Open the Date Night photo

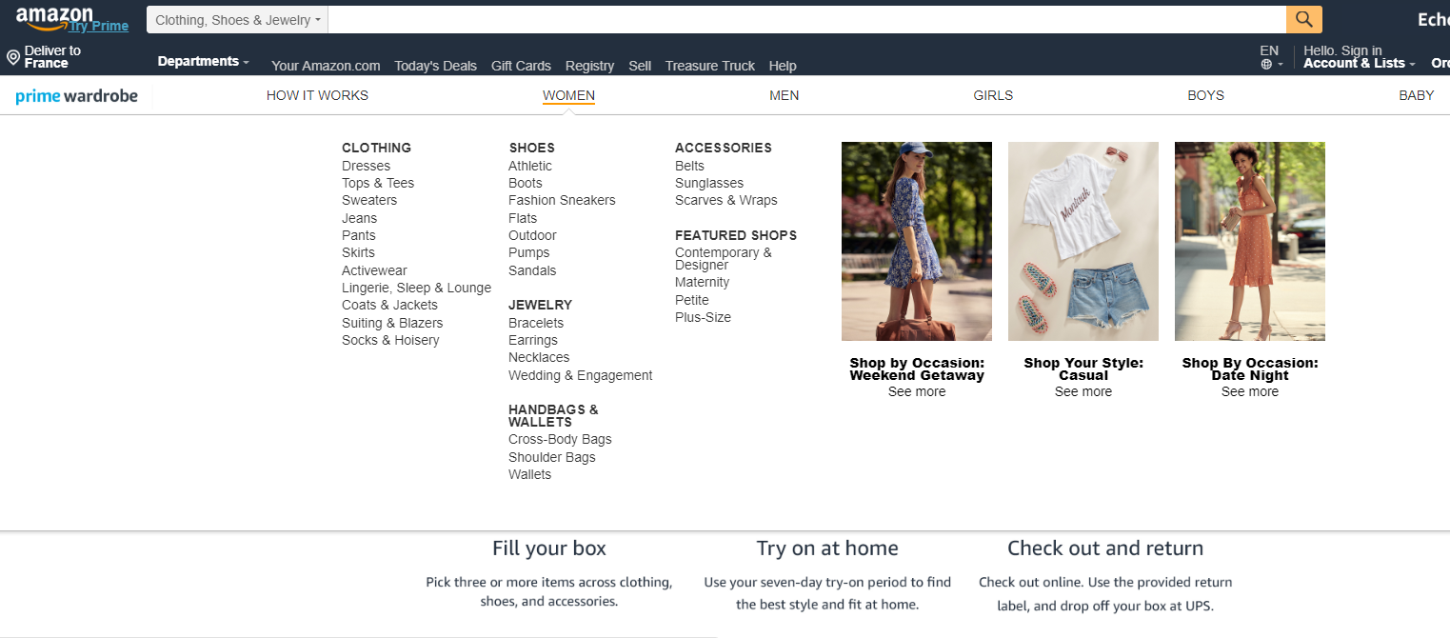[x=1250, y=241]
